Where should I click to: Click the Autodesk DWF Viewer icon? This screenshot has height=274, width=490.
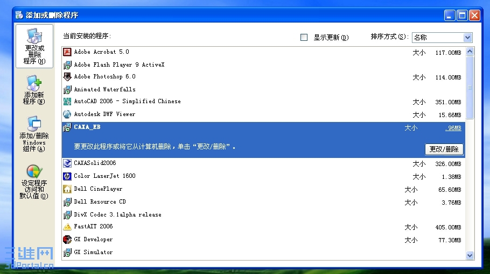tap(67, 114)
